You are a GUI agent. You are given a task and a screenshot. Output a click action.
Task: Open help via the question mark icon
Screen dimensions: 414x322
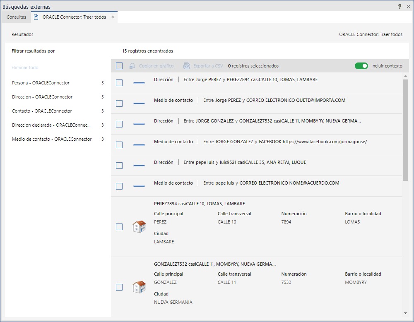point(399,6)
